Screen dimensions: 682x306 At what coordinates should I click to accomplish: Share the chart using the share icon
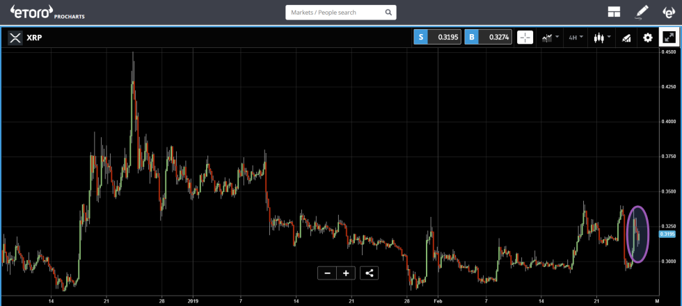point(370,273)
